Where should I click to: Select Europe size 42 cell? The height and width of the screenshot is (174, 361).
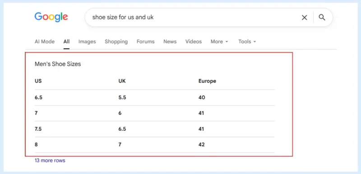[x=201, y=145]
